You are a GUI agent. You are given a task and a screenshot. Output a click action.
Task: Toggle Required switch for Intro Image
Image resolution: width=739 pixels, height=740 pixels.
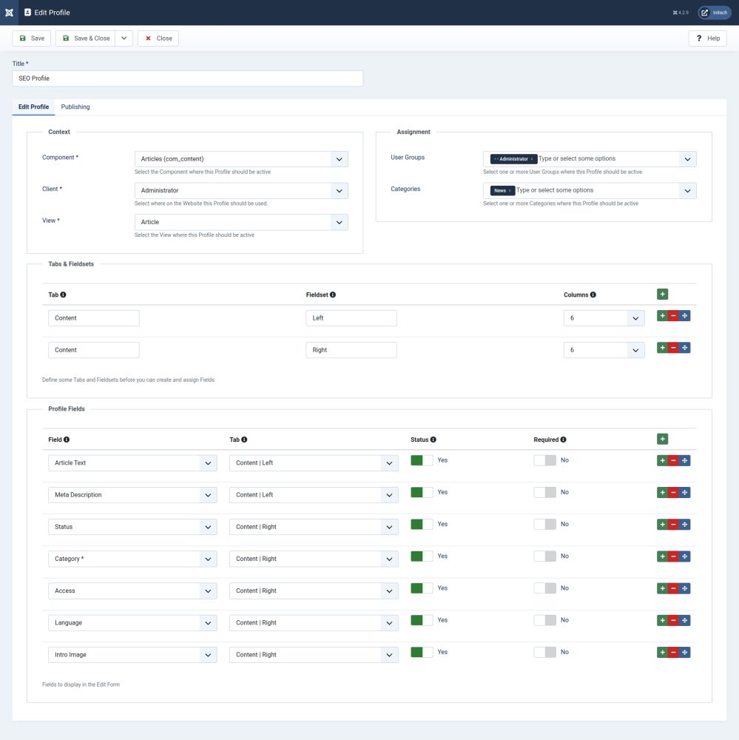point(544,652)
